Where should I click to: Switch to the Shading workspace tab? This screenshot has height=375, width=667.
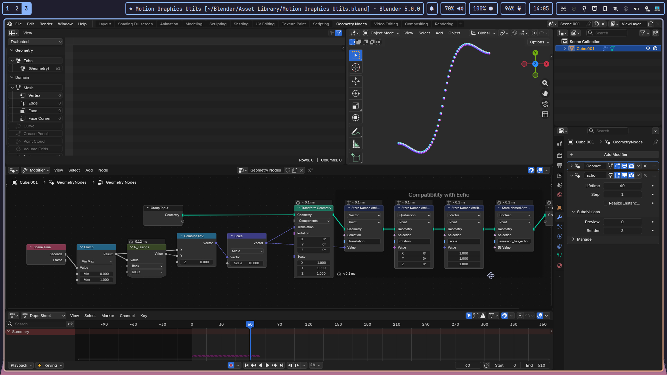(241, 24)
